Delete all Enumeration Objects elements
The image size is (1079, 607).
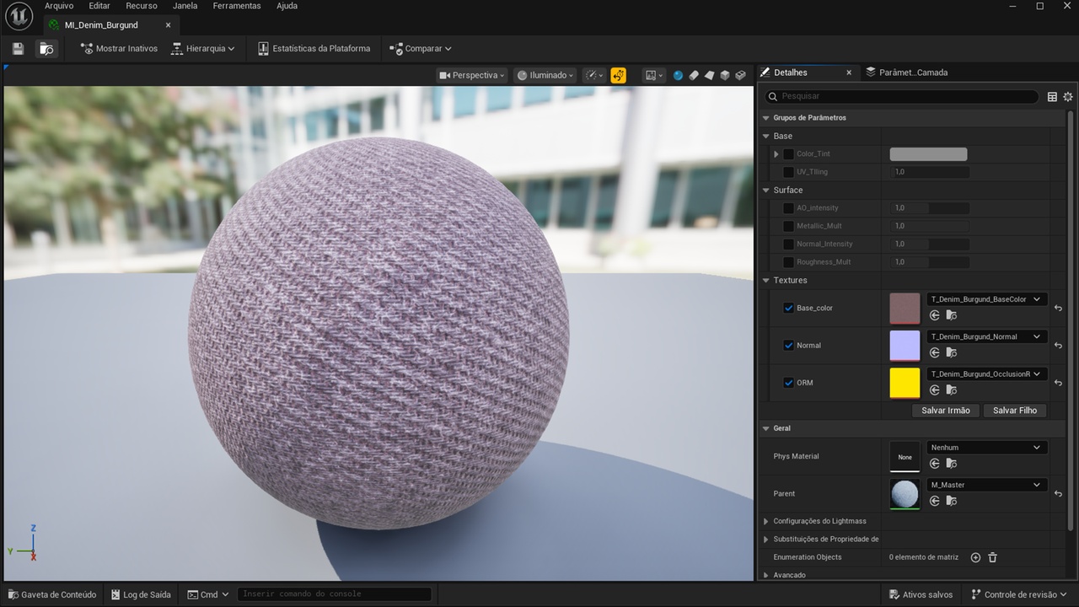pos(992,557)
